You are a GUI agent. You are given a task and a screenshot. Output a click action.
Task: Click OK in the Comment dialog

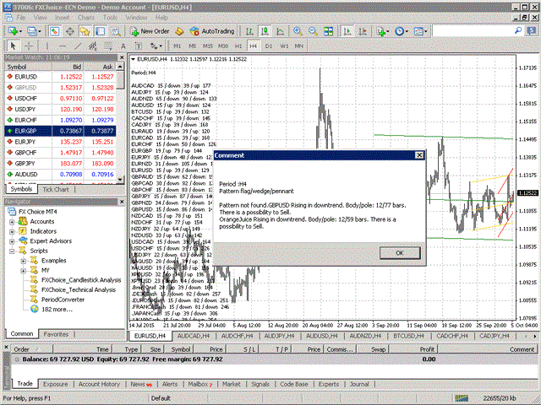click(400, 253)
